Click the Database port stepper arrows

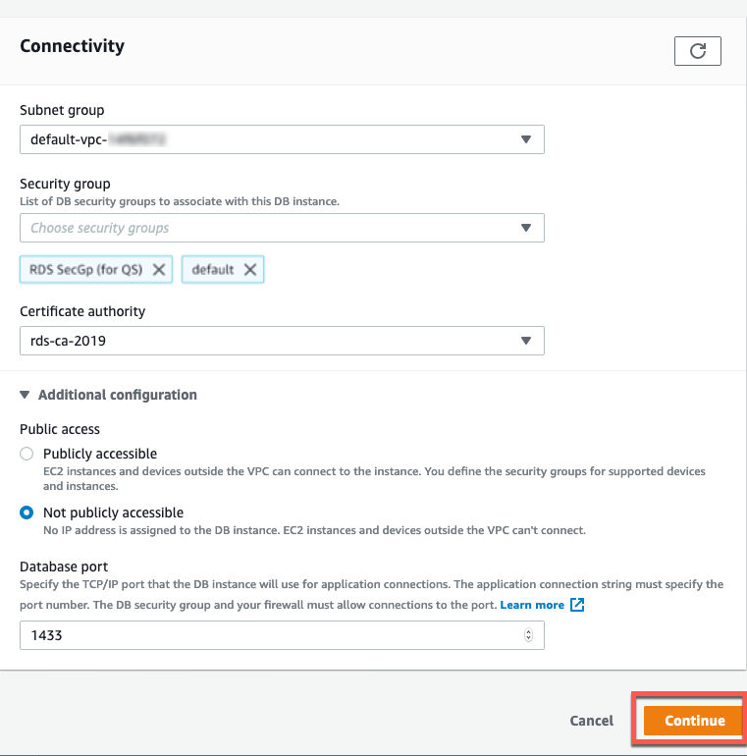tap(529, 635)
